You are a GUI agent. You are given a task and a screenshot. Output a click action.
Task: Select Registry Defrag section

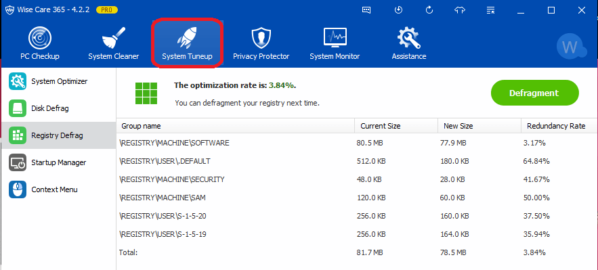coord(59,135)
